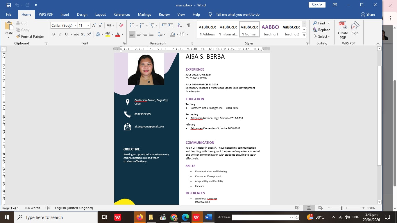Screen dimensions: 397x223
Task: Expand the font size dropdown
Action: click(x=88, y=26)
